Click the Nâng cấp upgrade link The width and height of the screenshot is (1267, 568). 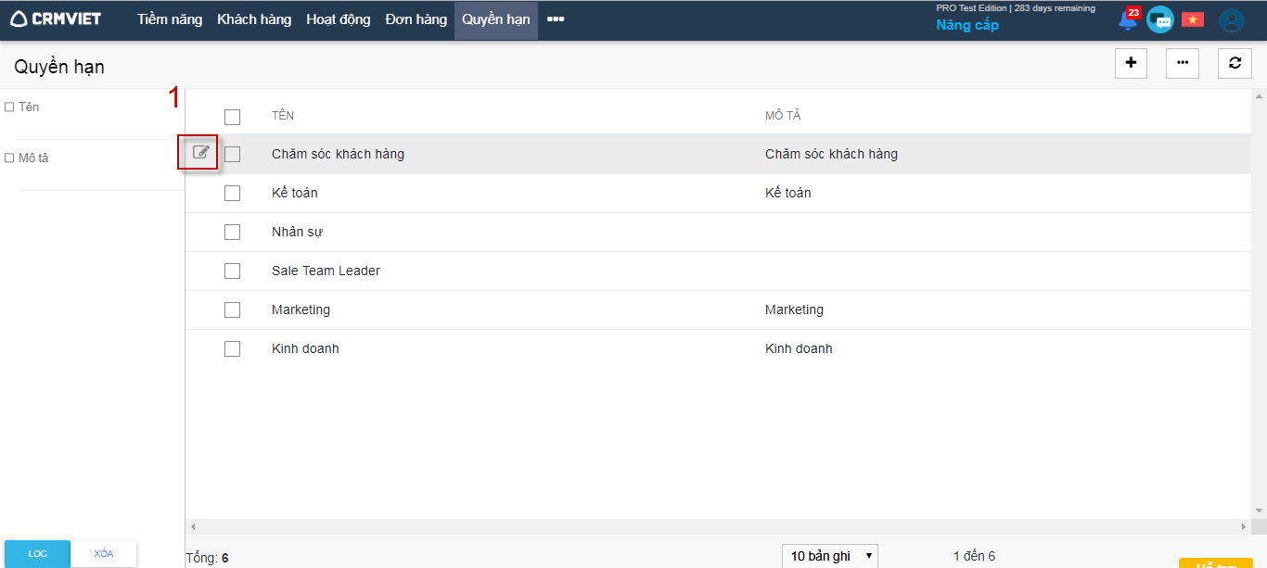pyautogui.click(x=966, y=25)
